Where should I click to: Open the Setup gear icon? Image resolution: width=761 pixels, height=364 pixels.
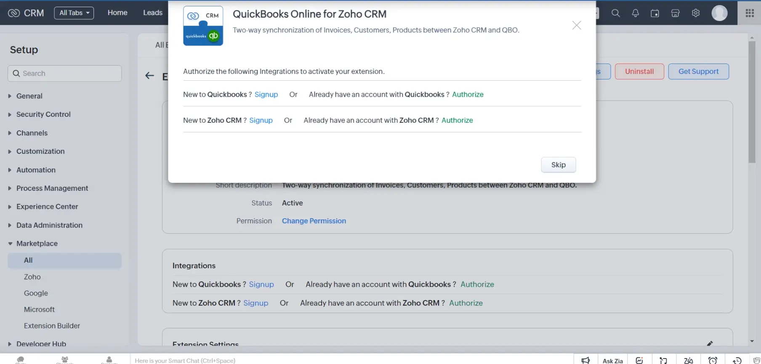[x=696, y=13]
